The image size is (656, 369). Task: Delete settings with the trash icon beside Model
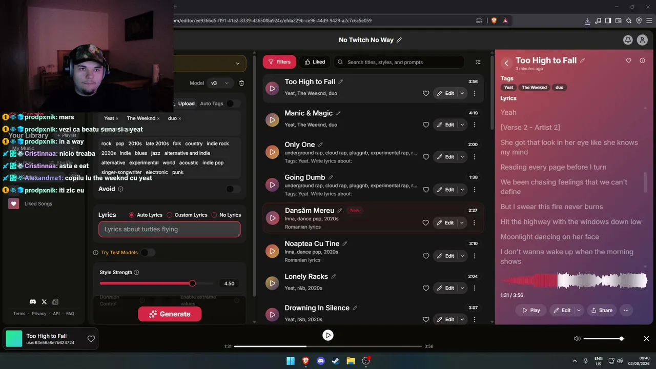tap(242, 83)
